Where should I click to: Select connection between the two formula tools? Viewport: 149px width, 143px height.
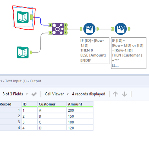coord(105,29)
